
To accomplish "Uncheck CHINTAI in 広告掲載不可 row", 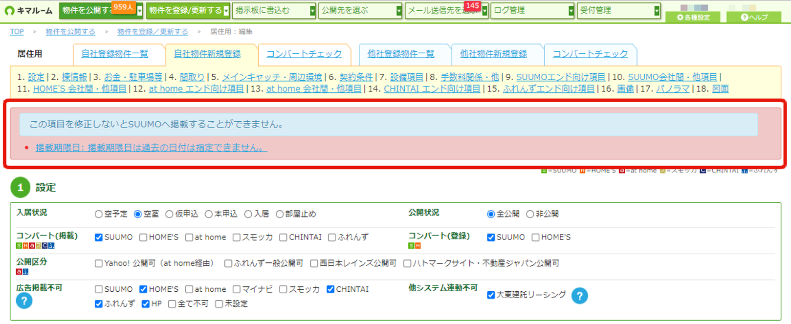I will click(x=330, y=289).
